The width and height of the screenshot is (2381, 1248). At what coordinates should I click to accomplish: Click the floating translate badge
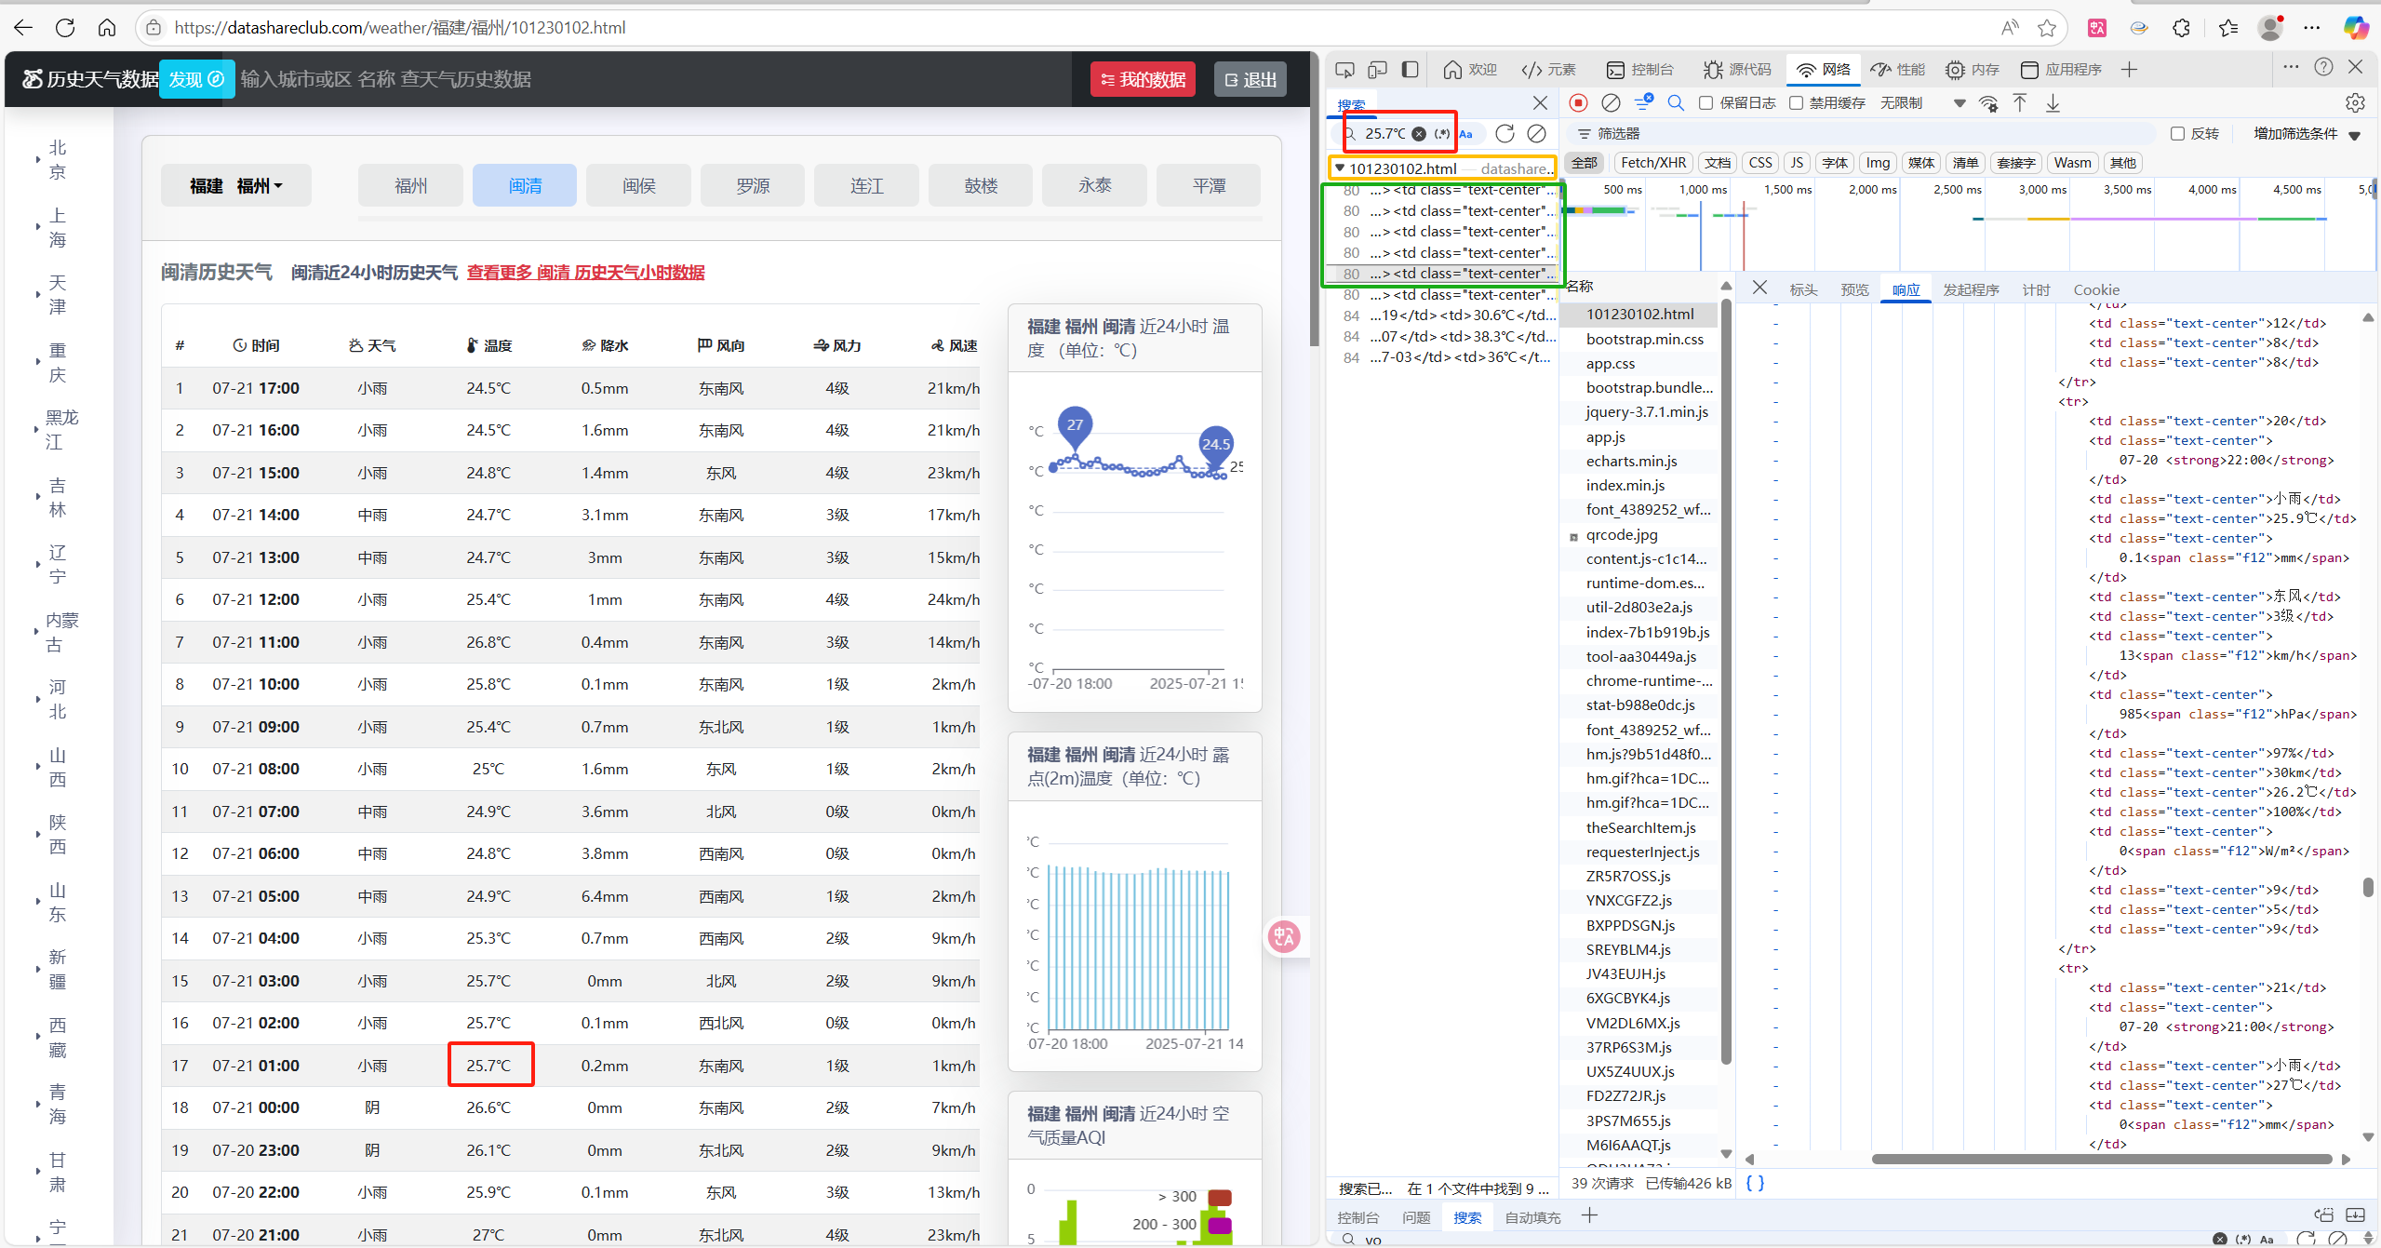tap(1284, 936)
